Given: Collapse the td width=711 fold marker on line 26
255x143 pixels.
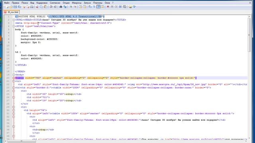Looking at the screenshot, I should [x=14, y=97].
